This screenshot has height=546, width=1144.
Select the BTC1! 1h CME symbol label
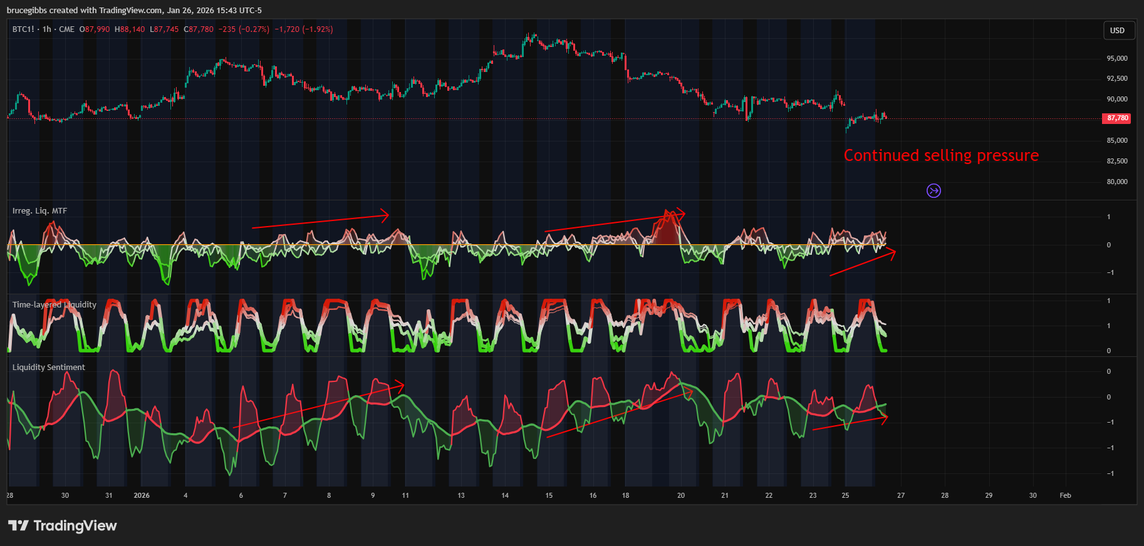43,29
